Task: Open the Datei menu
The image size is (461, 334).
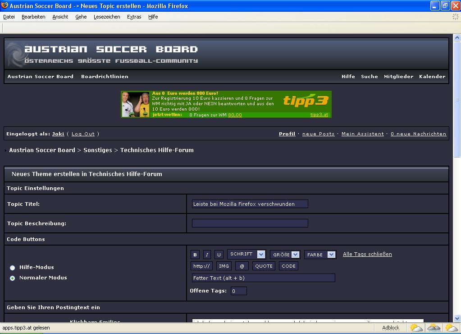Action: click(x=9, y=17)
